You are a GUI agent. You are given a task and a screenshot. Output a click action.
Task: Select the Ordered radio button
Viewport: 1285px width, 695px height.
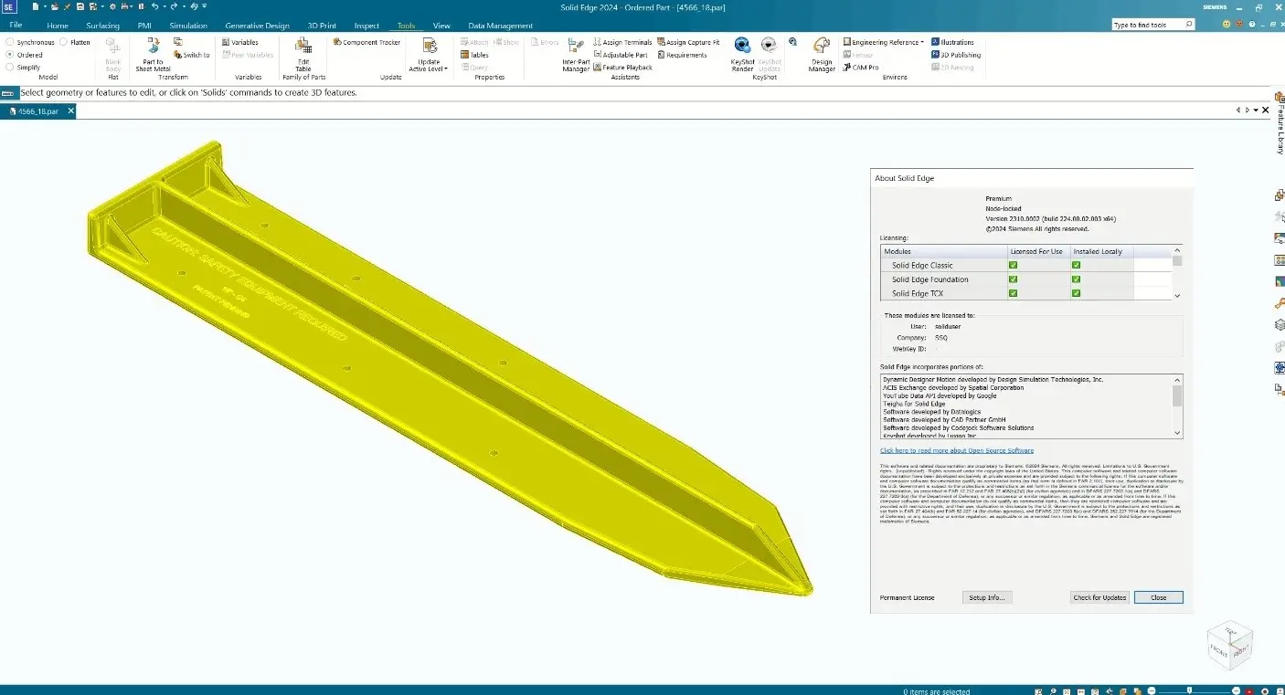click(9, 55)
